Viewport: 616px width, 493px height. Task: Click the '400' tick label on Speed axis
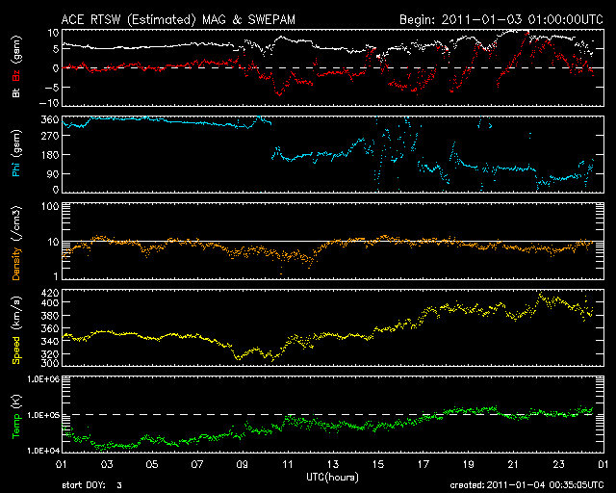click(x=50, y=302)
